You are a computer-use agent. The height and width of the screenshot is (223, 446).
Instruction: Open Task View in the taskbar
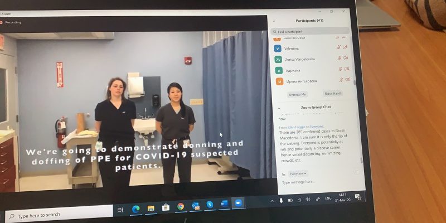click(120, 209)
